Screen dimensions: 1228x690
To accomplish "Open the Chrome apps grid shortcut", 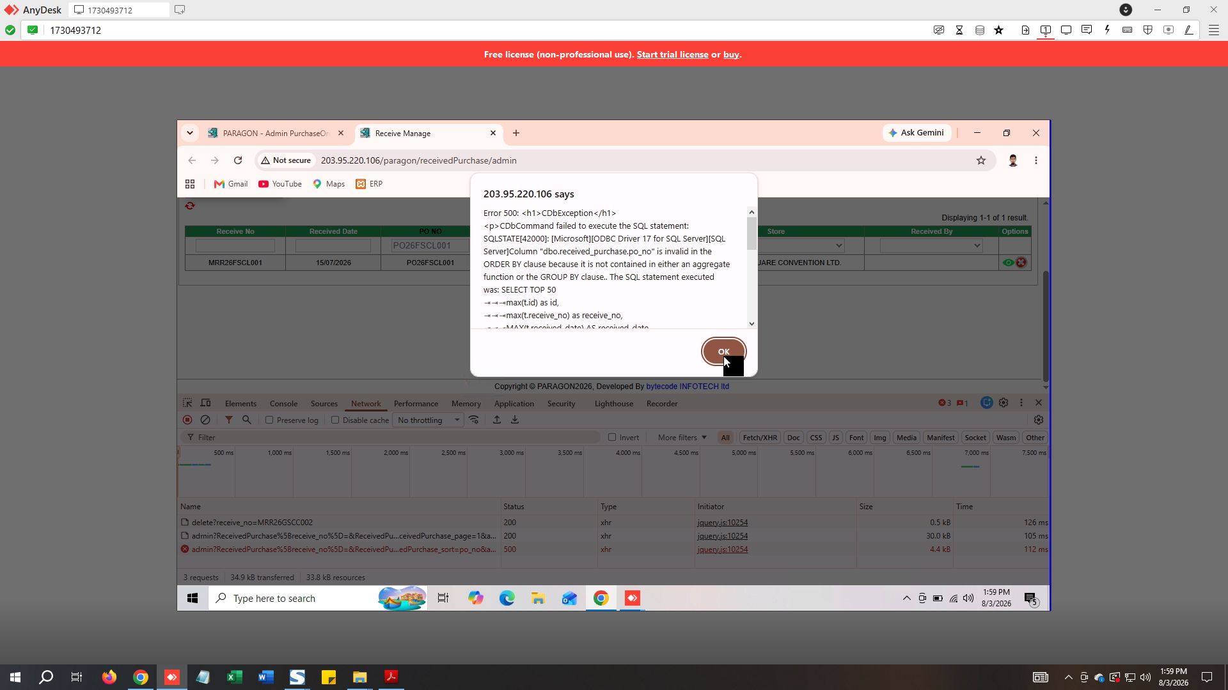I will (x=190, y=184).
